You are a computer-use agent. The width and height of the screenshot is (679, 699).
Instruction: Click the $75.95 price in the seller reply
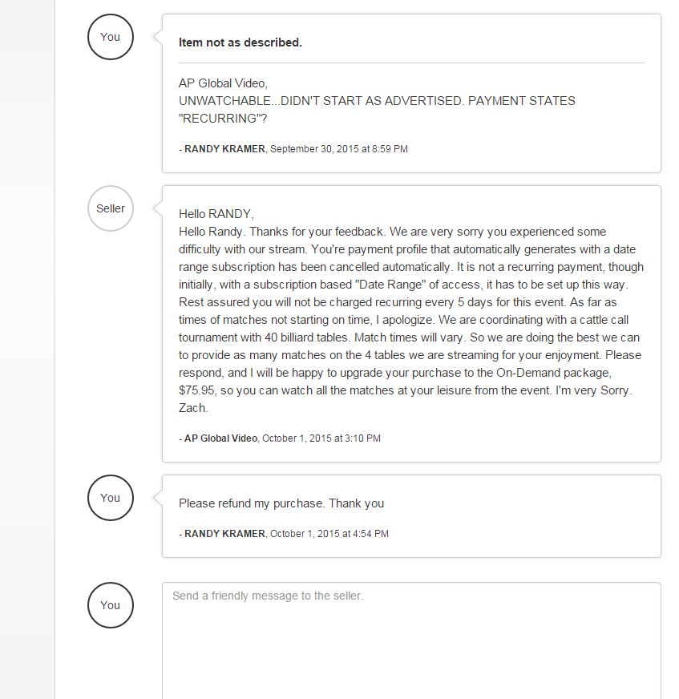click(x=197, y=390)
